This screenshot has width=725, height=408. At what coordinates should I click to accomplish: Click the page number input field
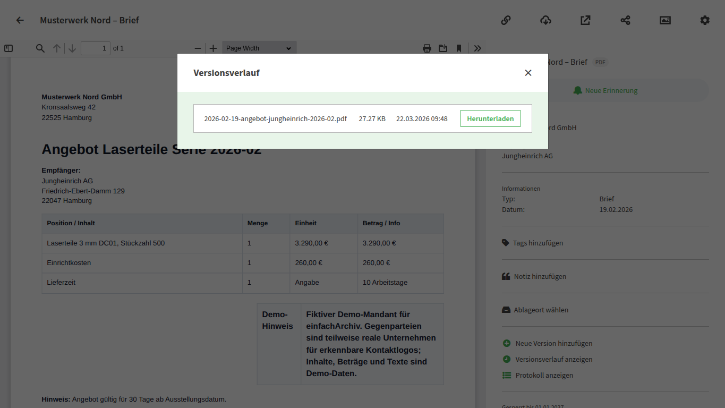point(96,48)
